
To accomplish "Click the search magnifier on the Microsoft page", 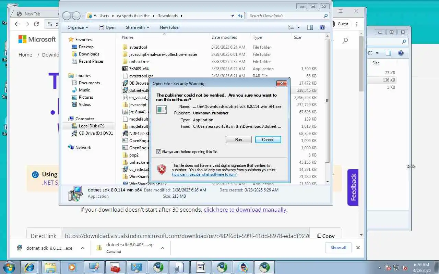I will (345, 40).
